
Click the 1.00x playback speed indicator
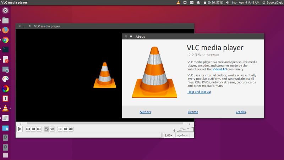point(168,135)
